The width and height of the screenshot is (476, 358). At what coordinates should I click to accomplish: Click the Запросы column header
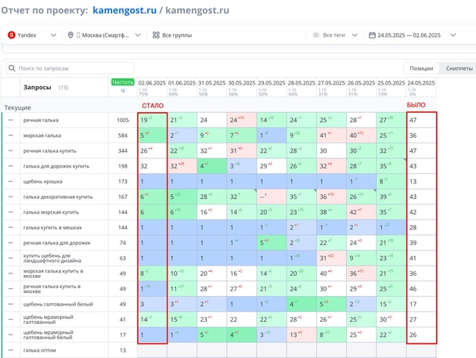[x=38, y=88]
